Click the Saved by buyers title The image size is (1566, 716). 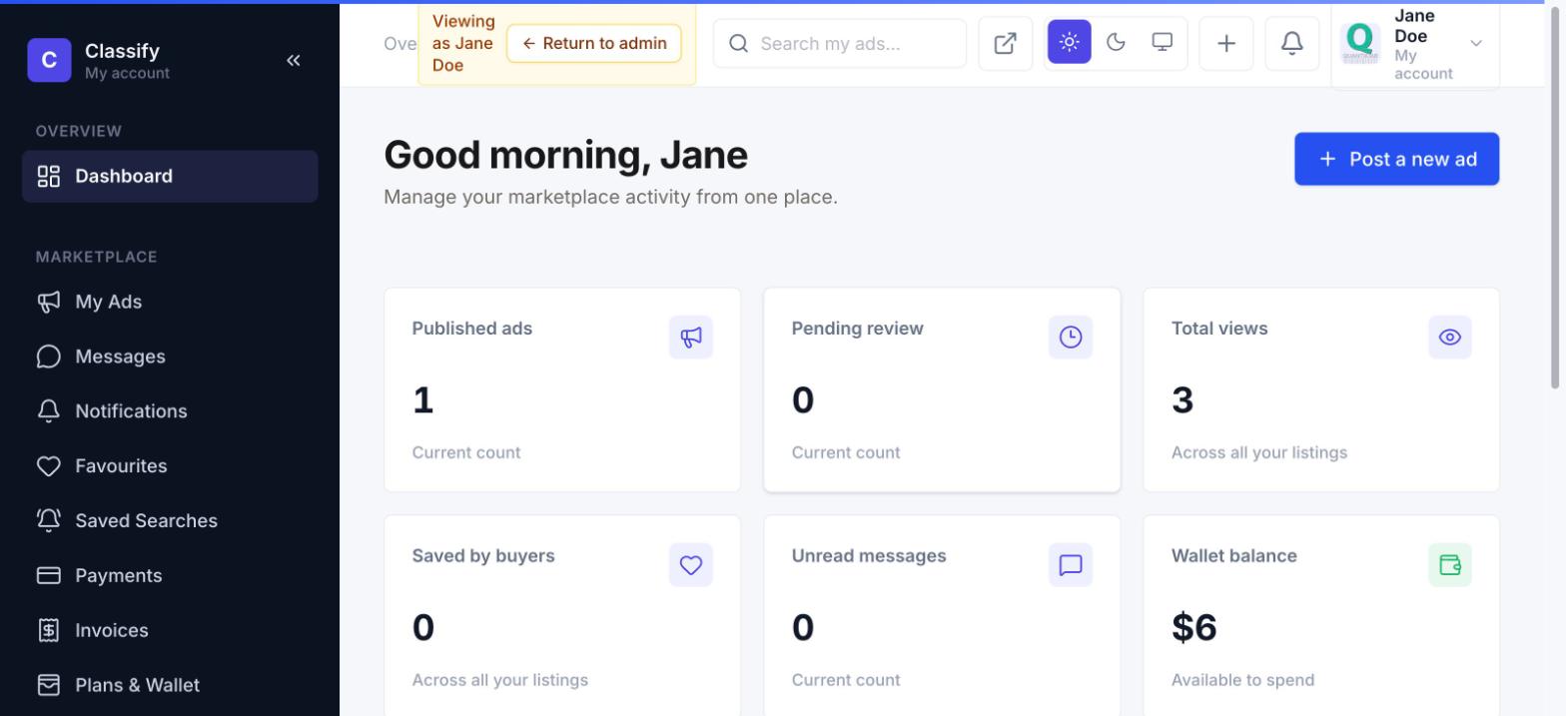(x=483, y=556)
